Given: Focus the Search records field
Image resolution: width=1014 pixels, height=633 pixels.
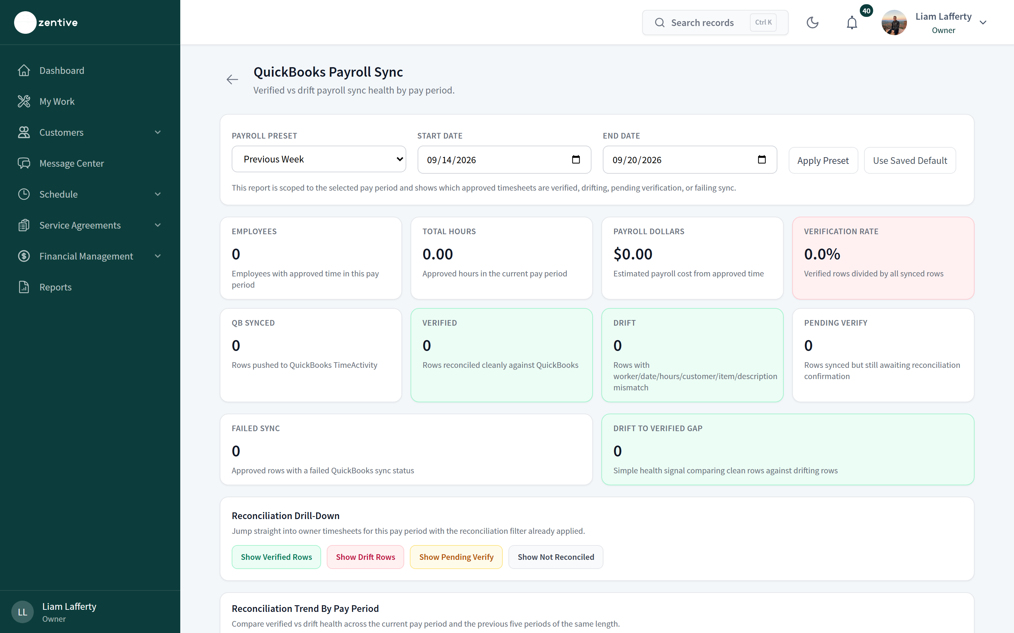Looking at the screenshot, I should (x=715, y=23).
